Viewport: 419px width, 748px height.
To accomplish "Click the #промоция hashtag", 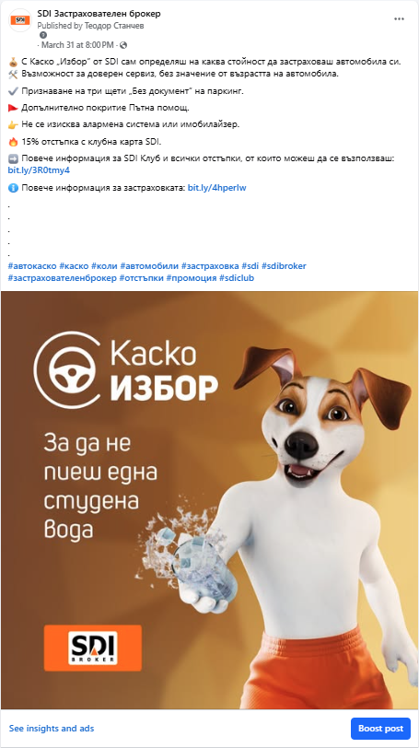I will tap(192, 277).
